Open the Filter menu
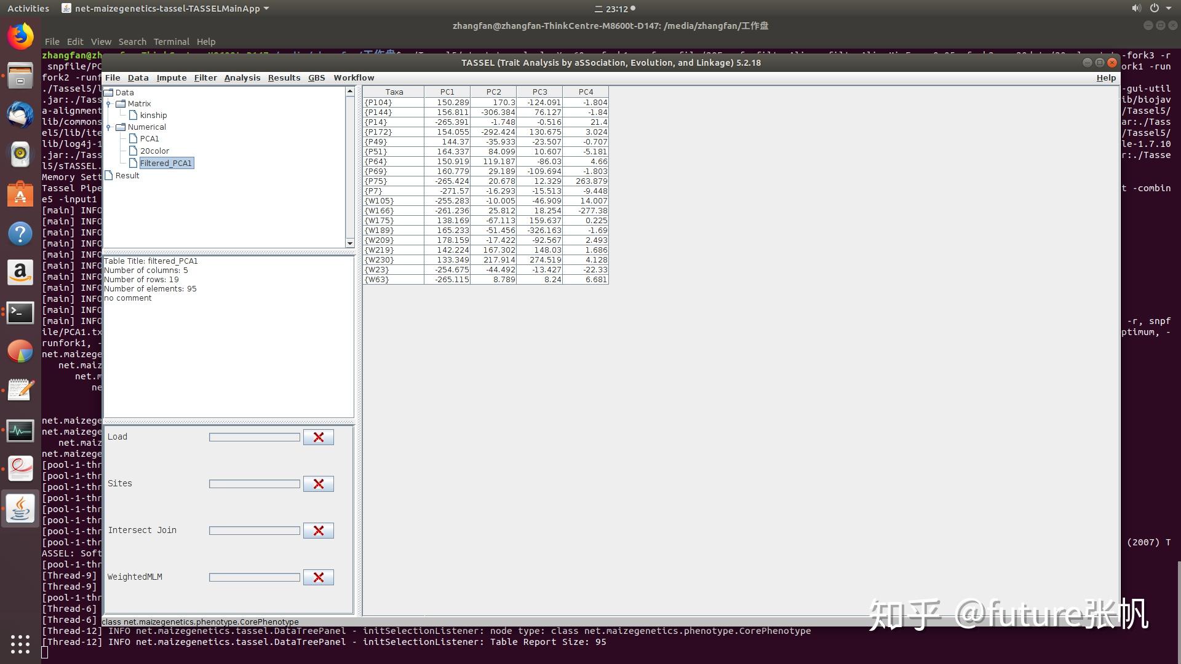Image resolution: width=1181 pixels, height=664 pixels. (205, 78)
